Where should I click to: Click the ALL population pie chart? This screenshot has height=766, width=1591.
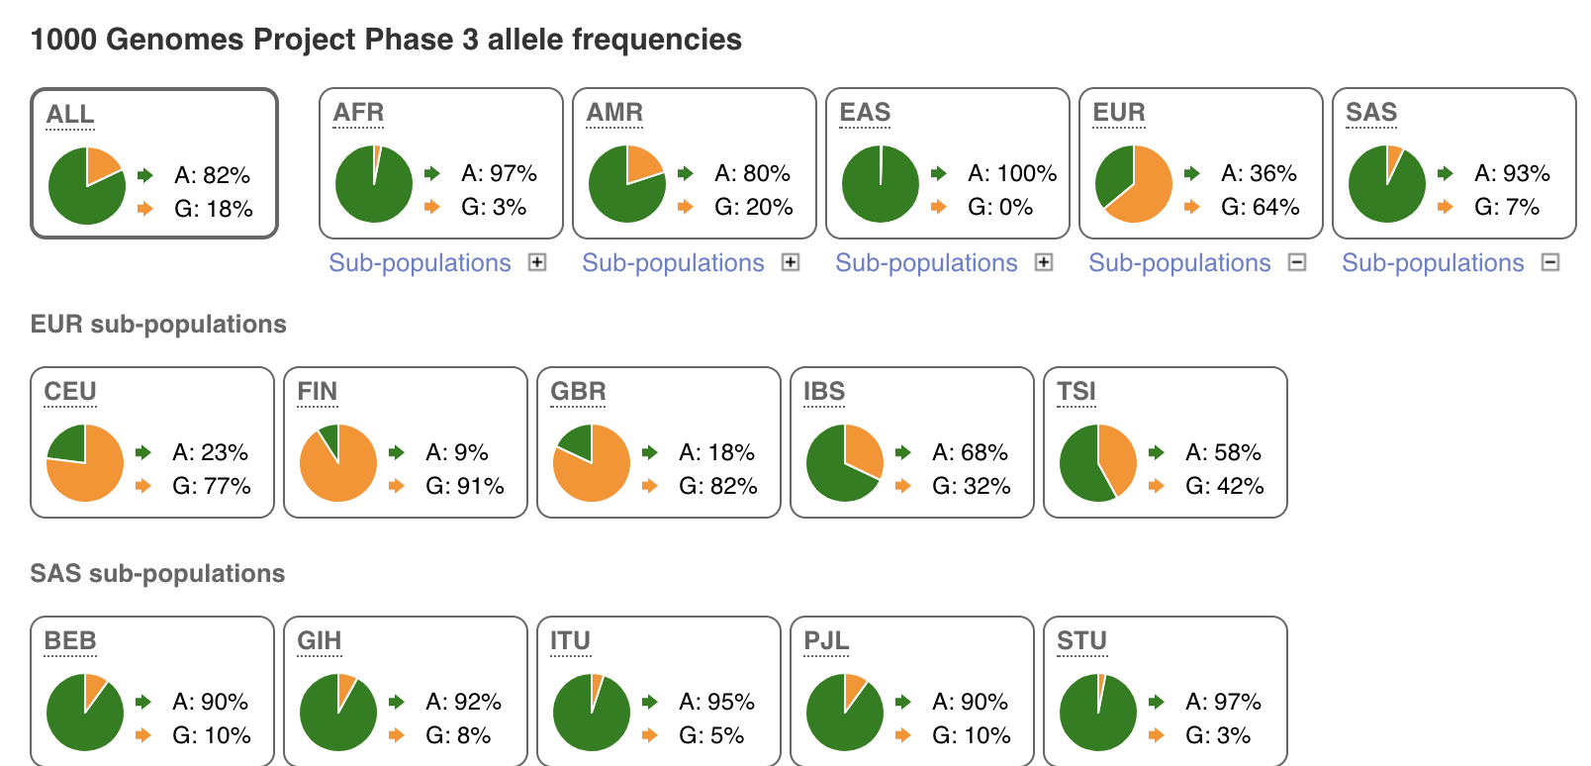coord(87,186)
